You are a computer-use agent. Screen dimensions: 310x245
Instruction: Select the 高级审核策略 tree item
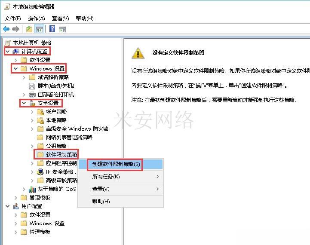click(x=61, y=181)
